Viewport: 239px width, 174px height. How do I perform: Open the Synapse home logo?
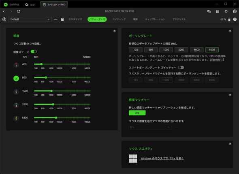tap(6, 4)
